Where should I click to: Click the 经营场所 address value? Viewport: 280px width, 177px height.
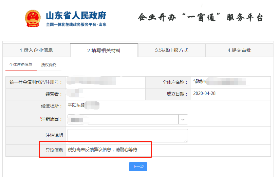coord(83,105)
